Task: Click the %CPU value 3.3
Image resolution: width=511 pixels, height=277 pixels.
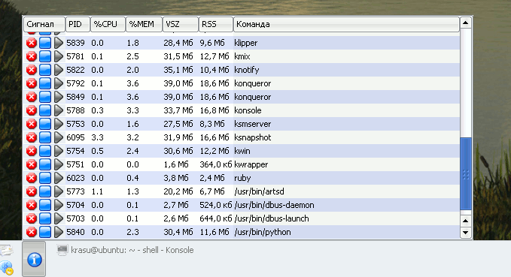Action: pyautogui.click(x=97, y=137)
